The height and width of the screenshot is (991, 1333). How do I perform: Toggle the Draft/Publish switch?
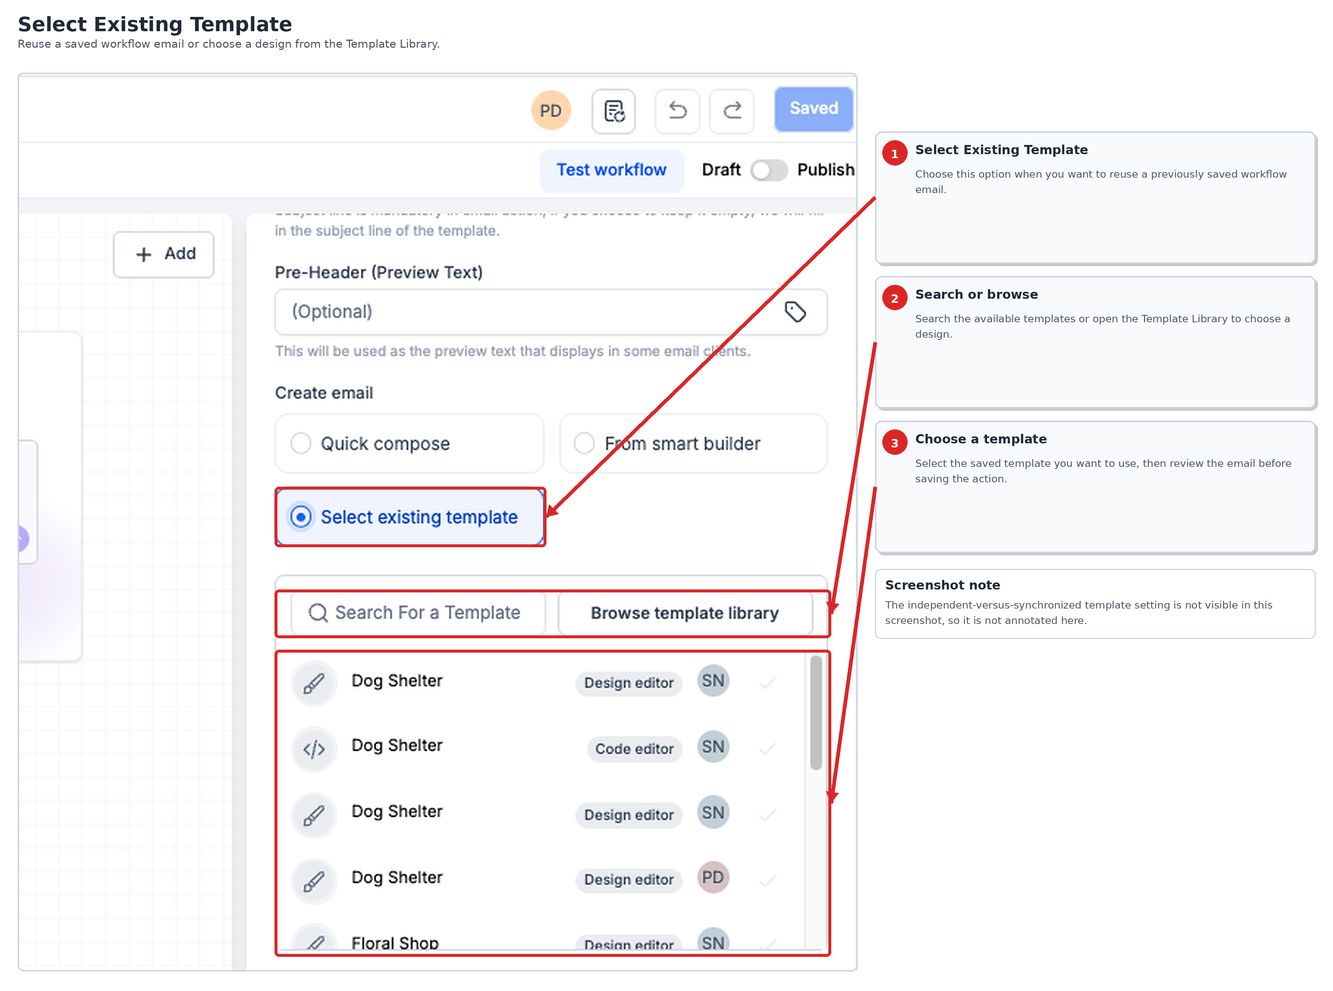(x=769, y=170)
